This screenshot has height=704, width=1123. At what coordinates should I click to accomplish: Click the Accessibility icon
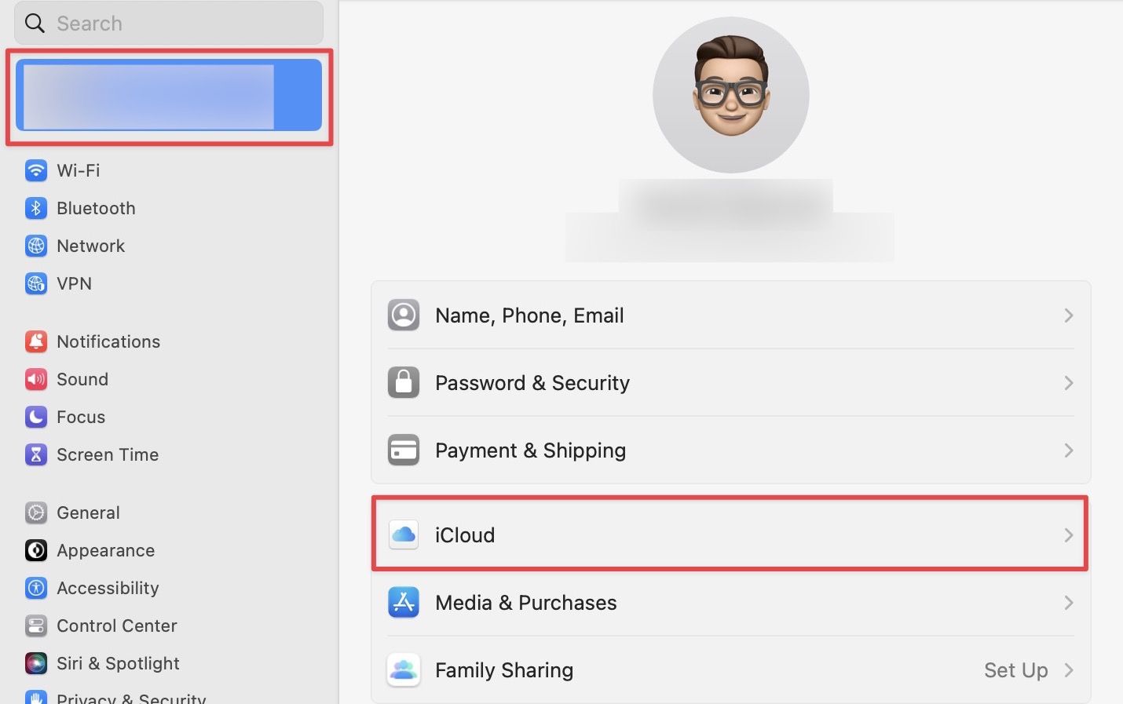[x=36, y=588]
